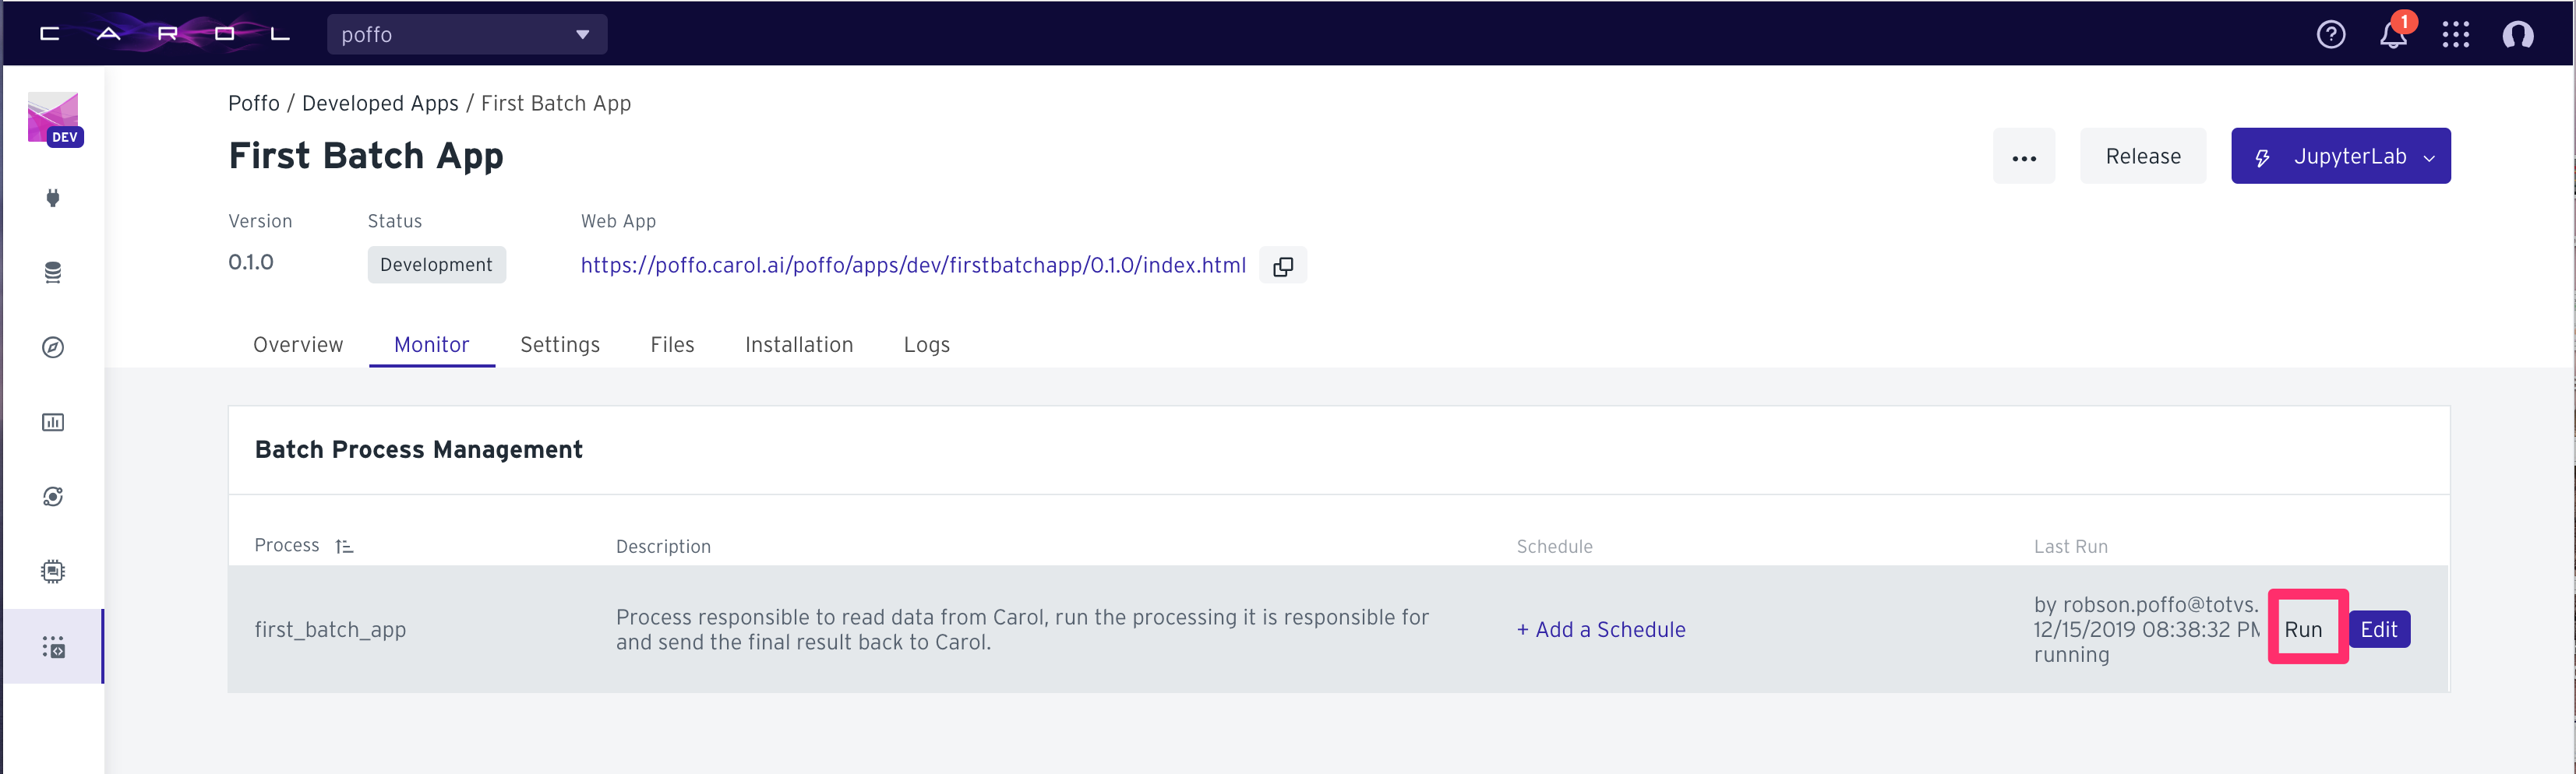The height and width of the screenshot is (774, 2576).
Task: Run the first_batch_app process
Action: [2303, 630]
